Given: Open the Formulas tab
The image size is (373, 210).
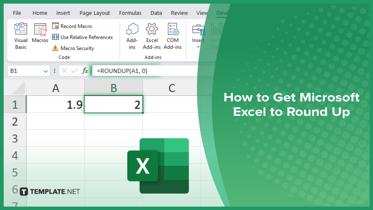Looking at the screenshot, I should pos(130,13).
